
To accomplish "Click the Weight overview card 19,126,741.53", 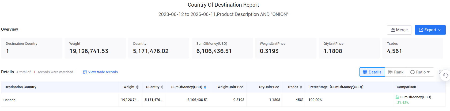I will tap(95, 48).
